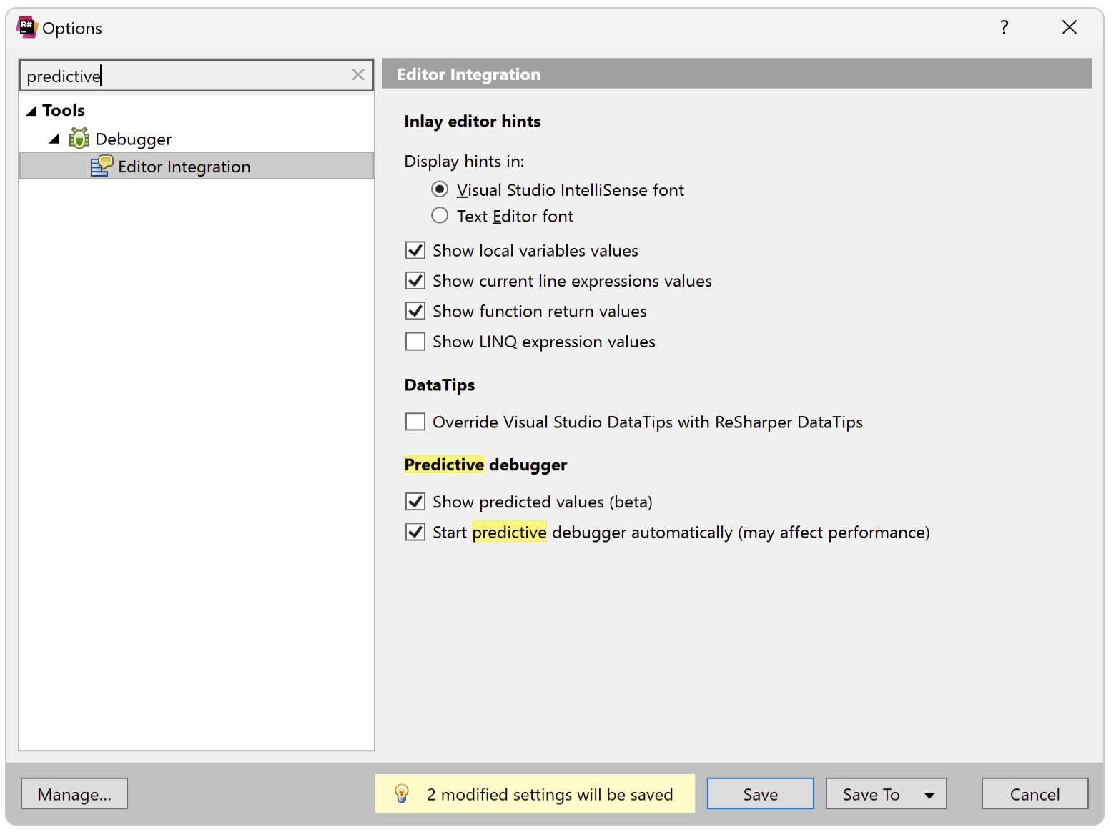The height and width of the screenshot is (832, 1111).
Task: Open the Manage... button
Action: [x=74, y=793]
